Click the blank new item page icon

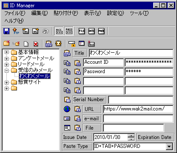tap(26, 44)
